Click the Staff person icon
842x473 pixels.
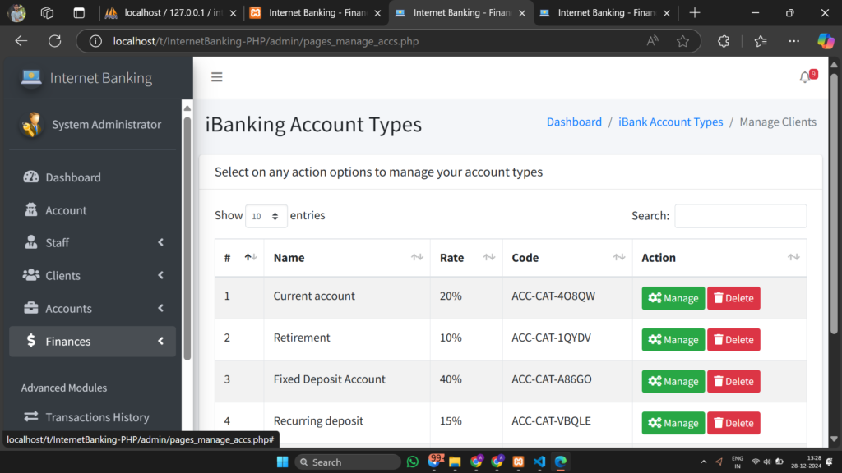click(x=30, y=242)
